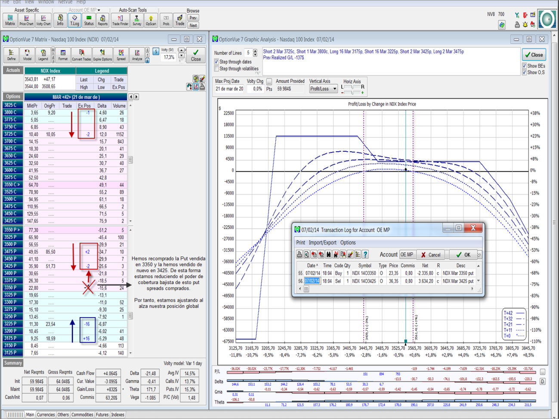Screen dimensions: 559x419
Task: Toggle the Show BEs checkbox
Action: coord(524,66)
